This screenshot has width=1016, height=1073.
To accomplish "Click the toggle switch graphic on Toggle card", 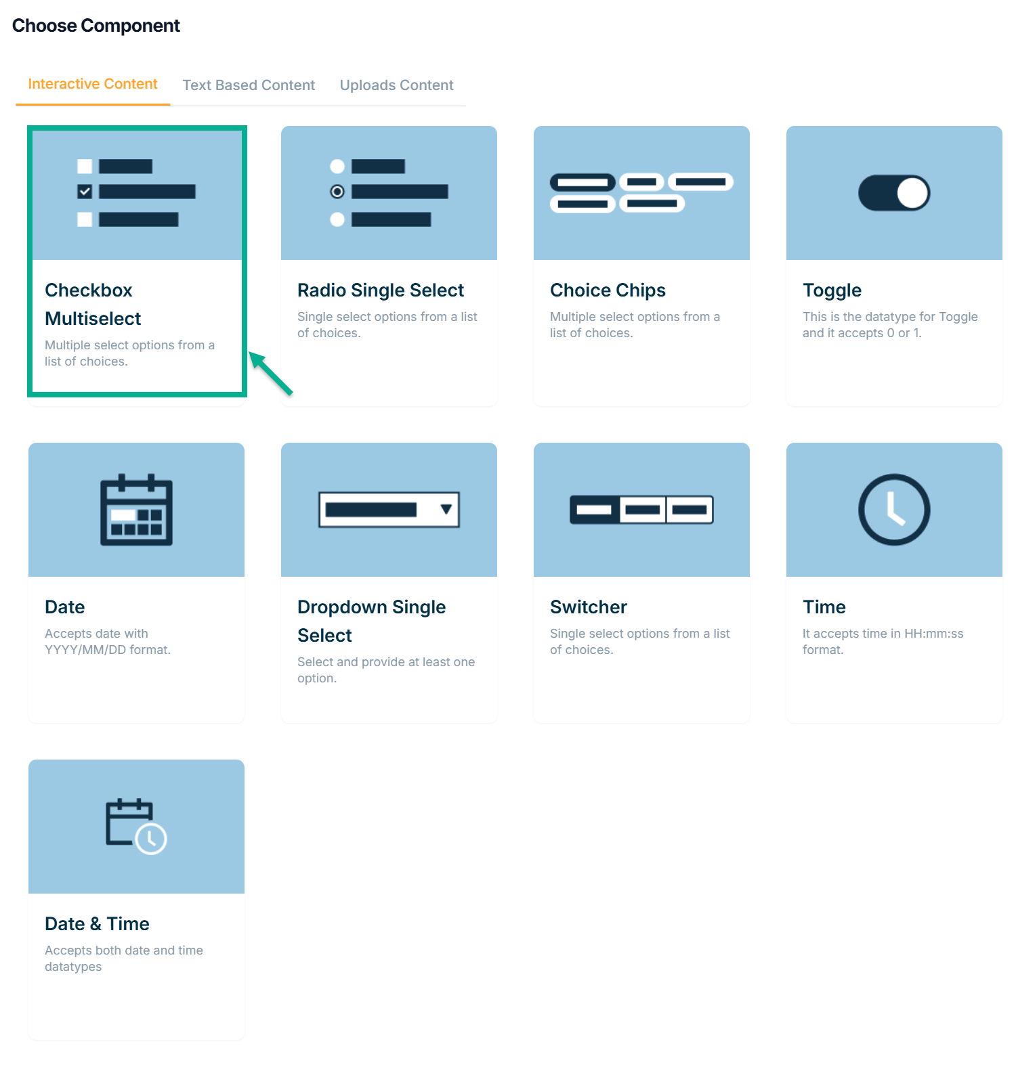I will pos(893,193).
